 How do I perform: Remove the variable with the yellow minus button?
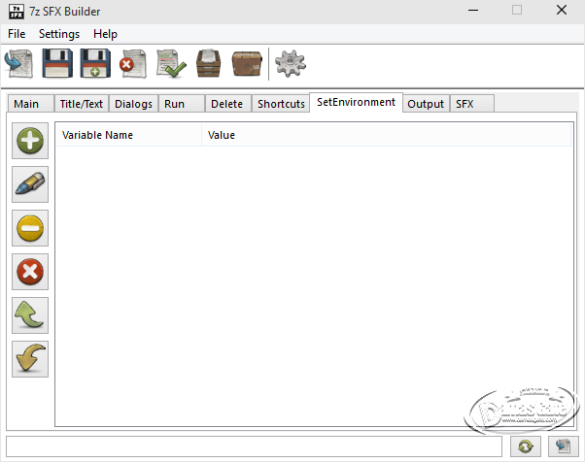pos(30,228)
